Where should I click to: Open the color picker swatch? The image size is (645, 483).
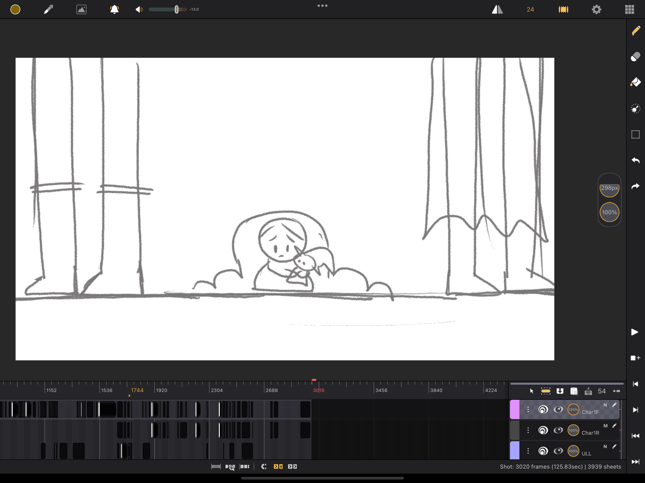(x=16, y=9)
